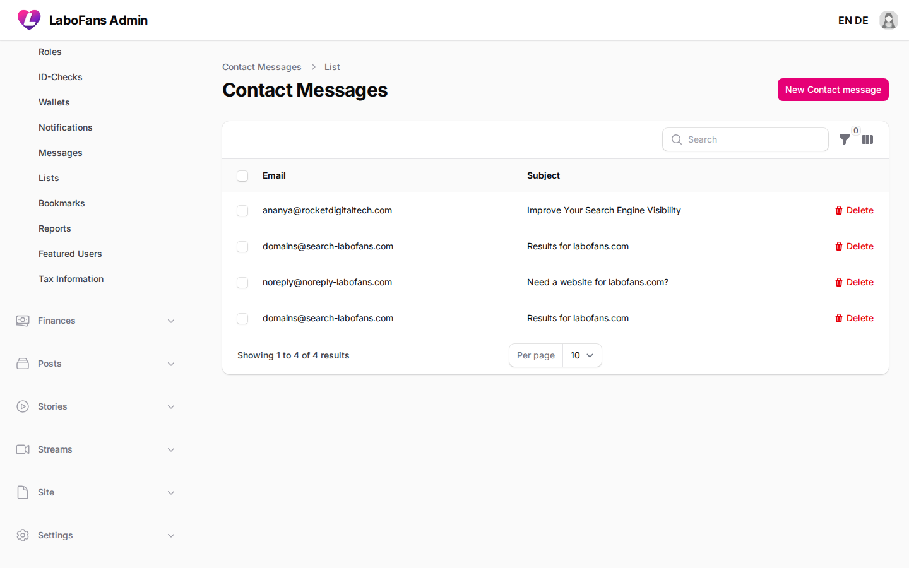Click the Stories play icon
The height and width of the screenshot is (568, 909).
point(23,406)
